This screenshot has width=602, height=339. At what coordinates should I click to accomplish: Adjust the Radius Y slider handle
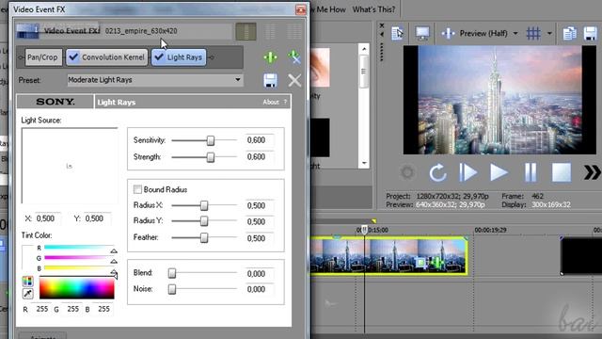(x=204, y=221)
